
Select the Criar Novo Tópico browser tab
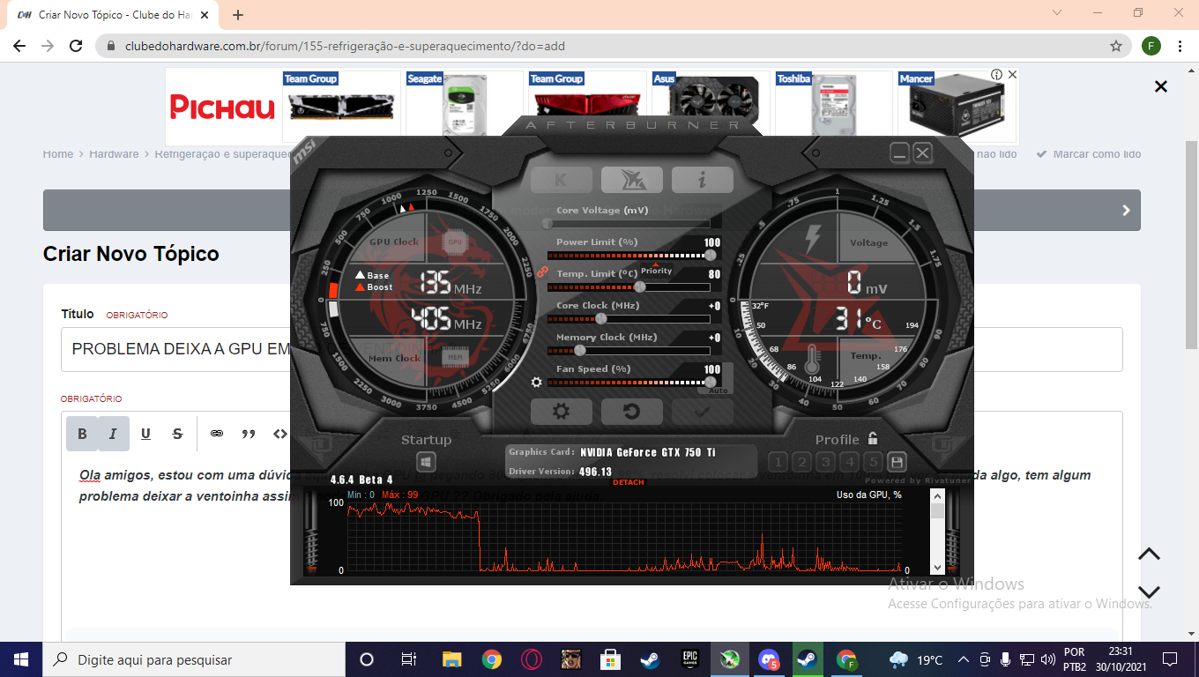pos(112,15)
